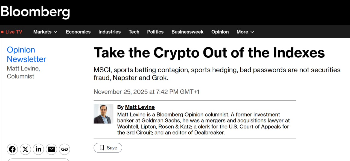Watch Live TV
Viewport: 350px width, 161px height.
pyautogui.click(x=14, y=32)
